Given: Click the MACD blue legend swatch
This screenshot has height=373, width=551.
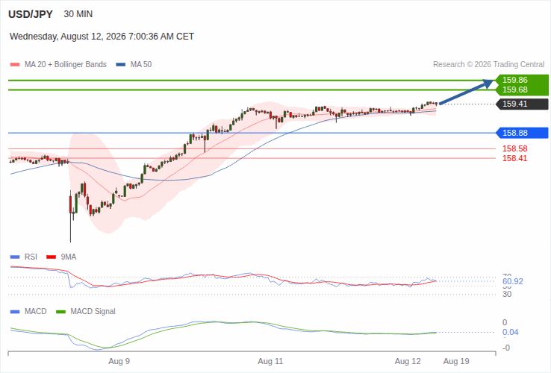Looking at the screenshot, I should pos(15,312).
